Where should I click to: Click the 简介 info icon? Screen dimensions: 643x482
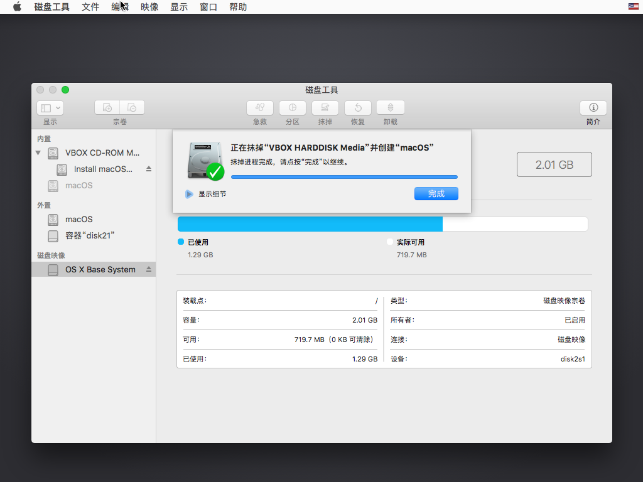pyautogui.click(x=593, y=107)
